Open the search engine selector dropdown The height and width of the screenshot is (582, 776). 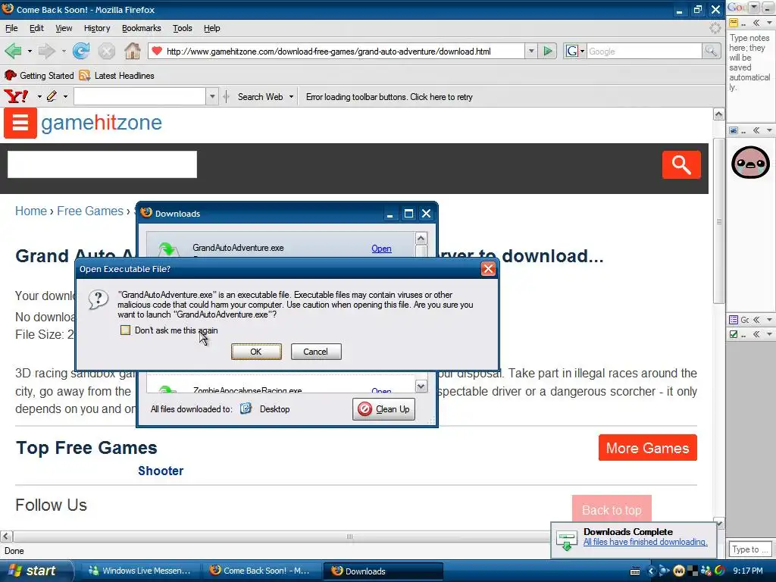pyautogui.click(x=583, y=51)
